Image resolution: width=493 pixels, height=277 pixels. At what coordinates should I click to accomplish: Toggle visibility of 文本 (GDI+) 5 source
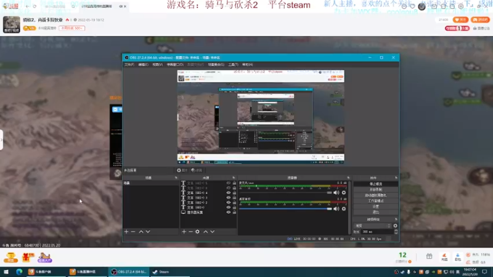[x=229, y=183]
